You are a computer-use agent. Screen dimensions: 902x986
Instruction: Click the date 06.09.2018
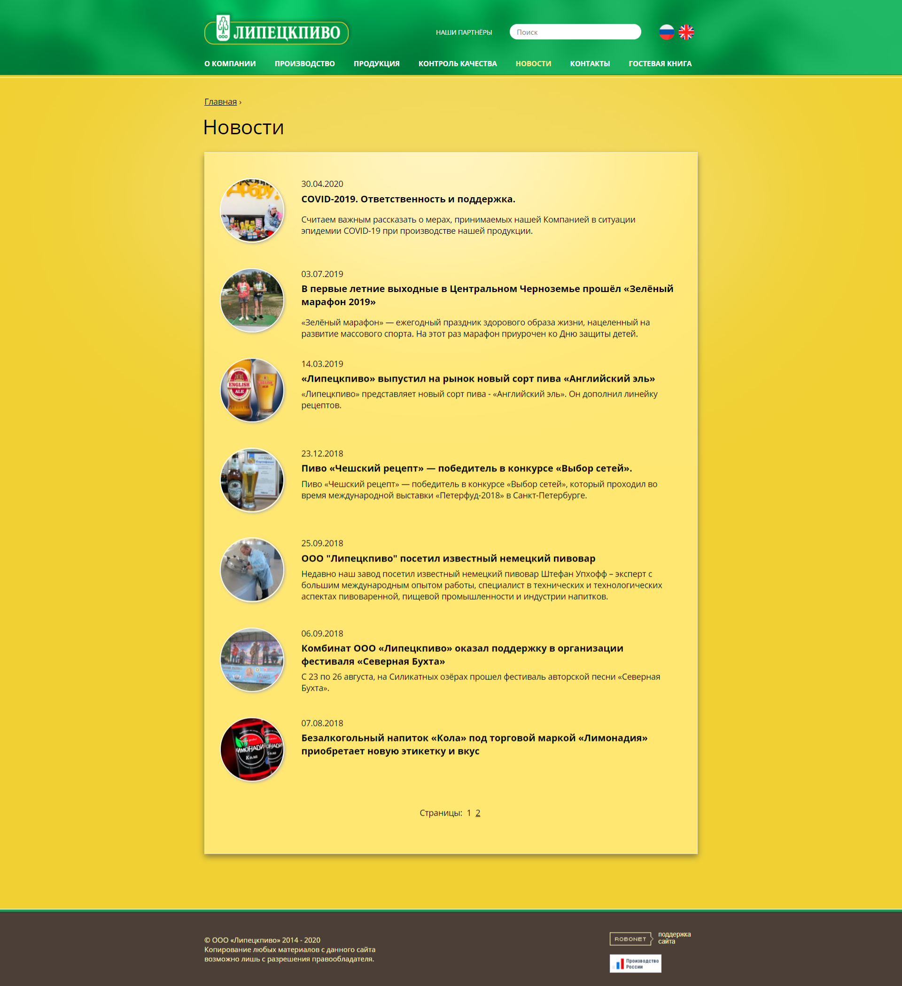point(322,633)
